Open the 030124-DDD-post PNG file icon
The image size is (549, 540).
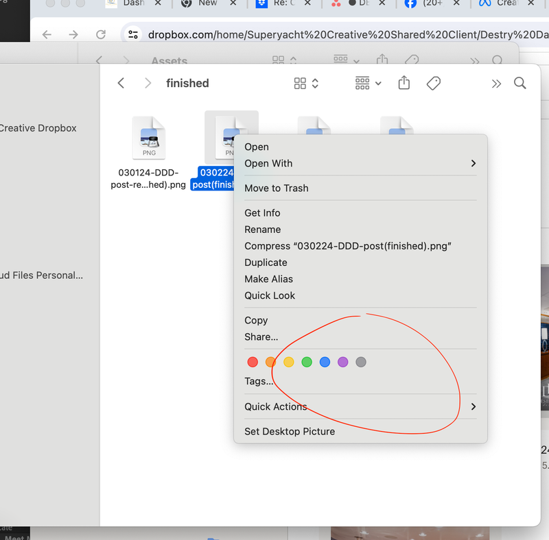pyautogui.click(x=149, y=138)
